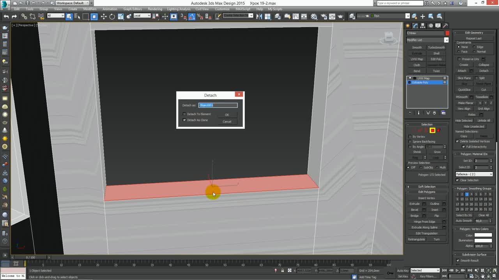This screenshot has height=280, width=499.
Task: Activate Select and Rotate tool
Action: (x=112, y=16)
